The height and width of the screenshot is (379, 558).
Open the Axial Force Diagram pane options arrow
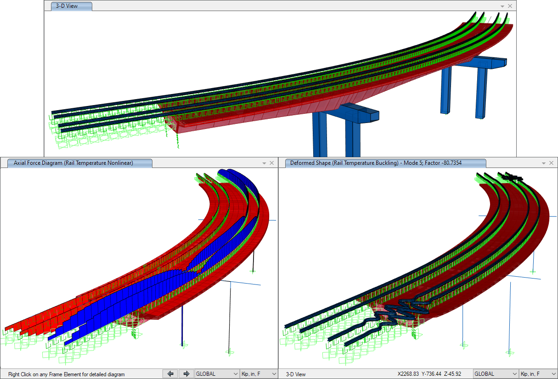(x=264, y=163)
